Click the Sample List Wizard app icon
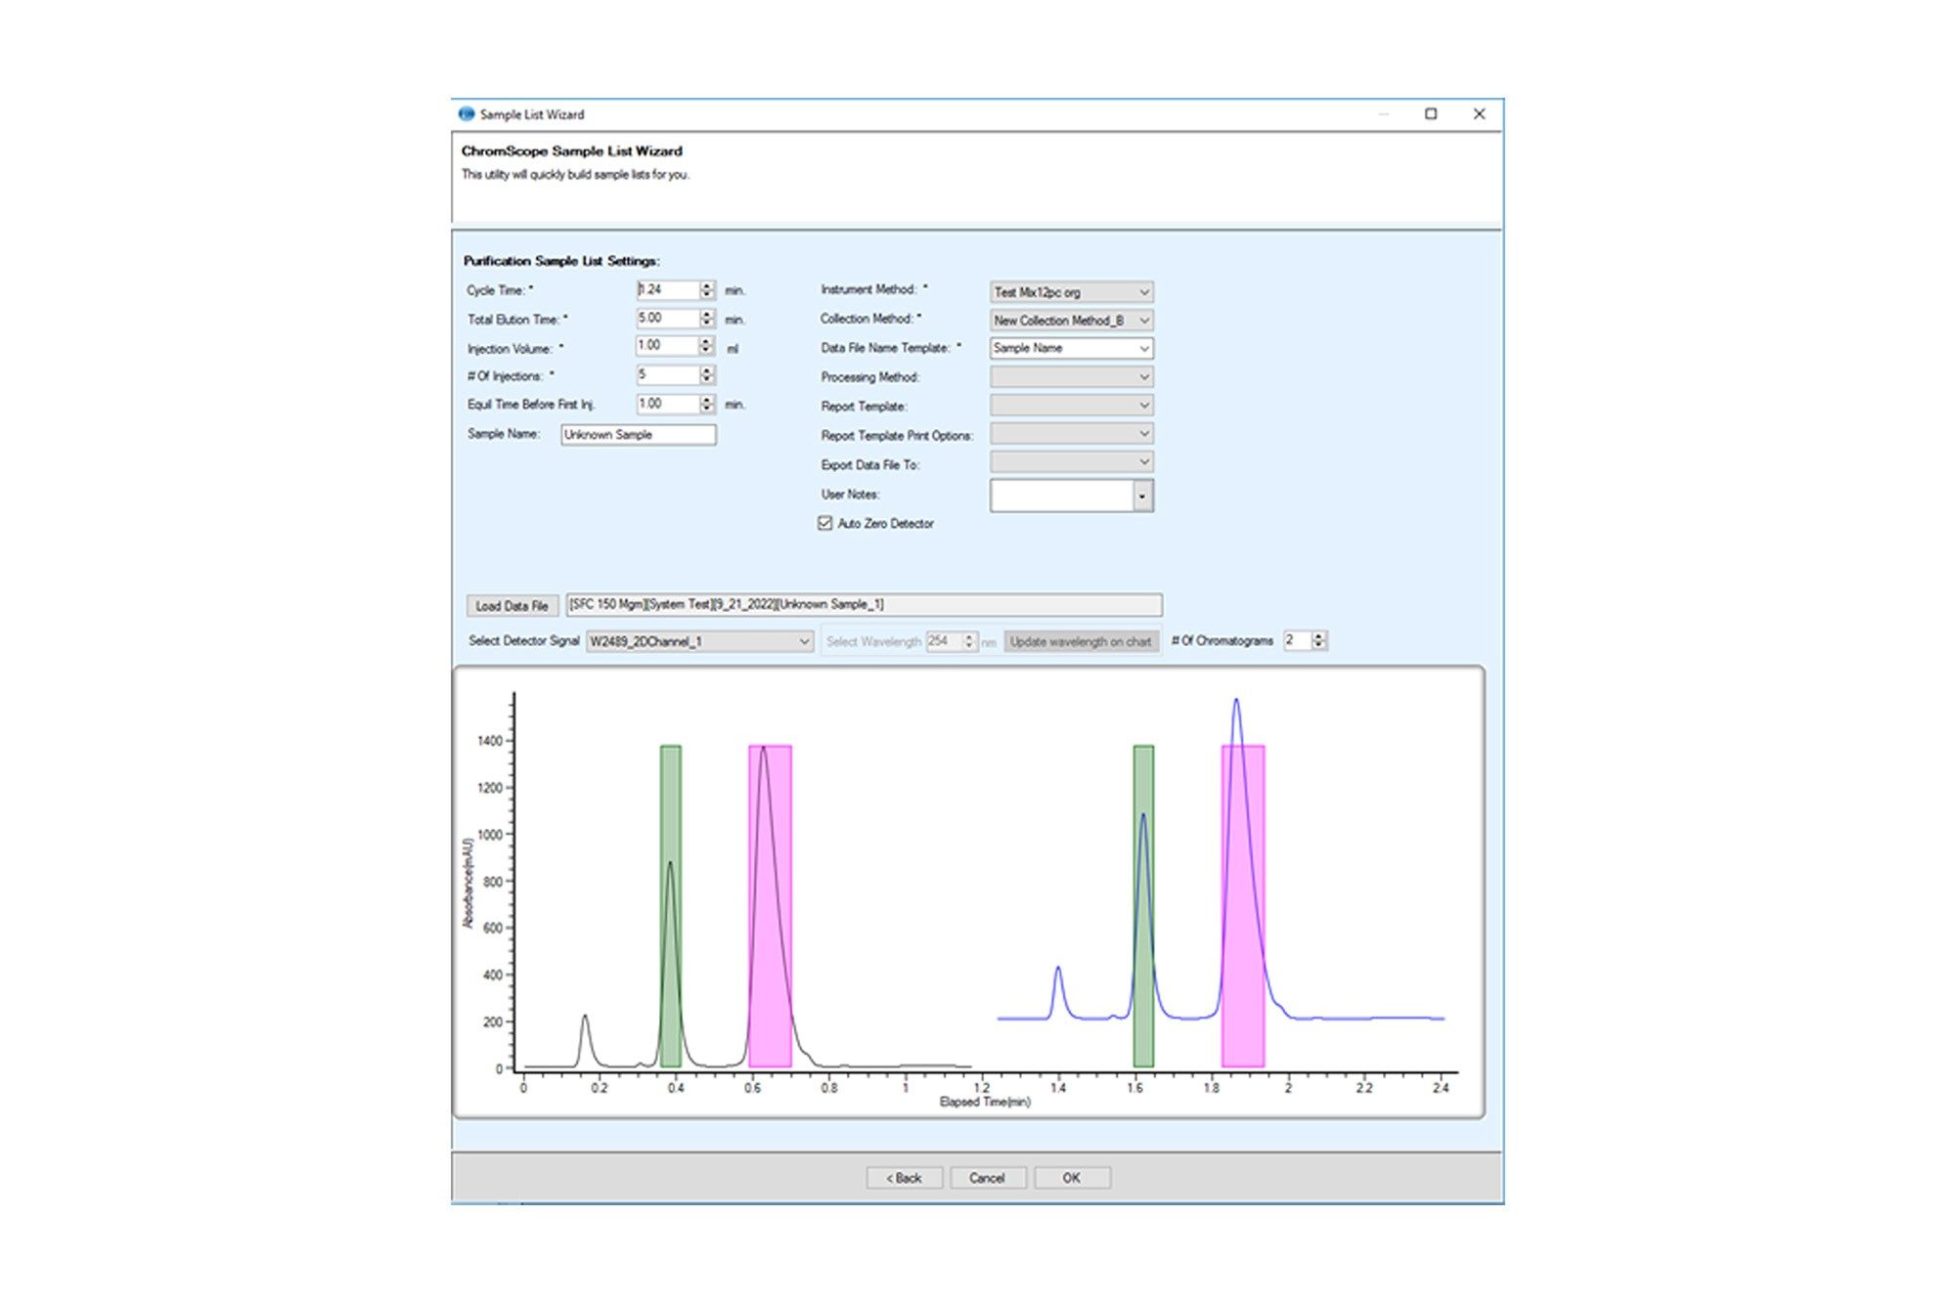 (x=467, y=114)
